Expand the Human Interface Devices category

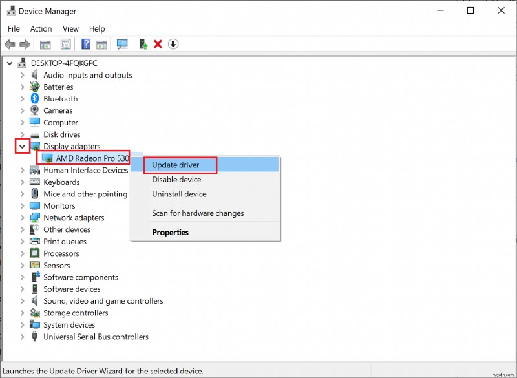tap(22, 170)
